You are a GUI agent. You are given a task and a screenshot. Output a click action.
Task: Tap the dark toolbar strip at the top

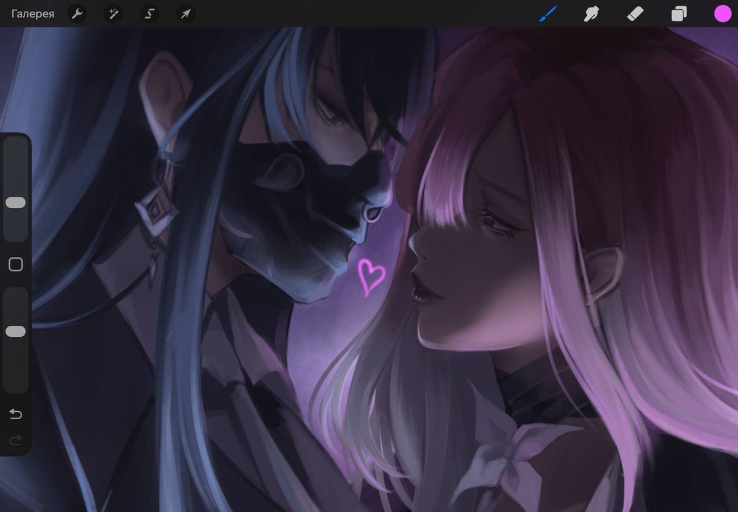coord(369,14)
